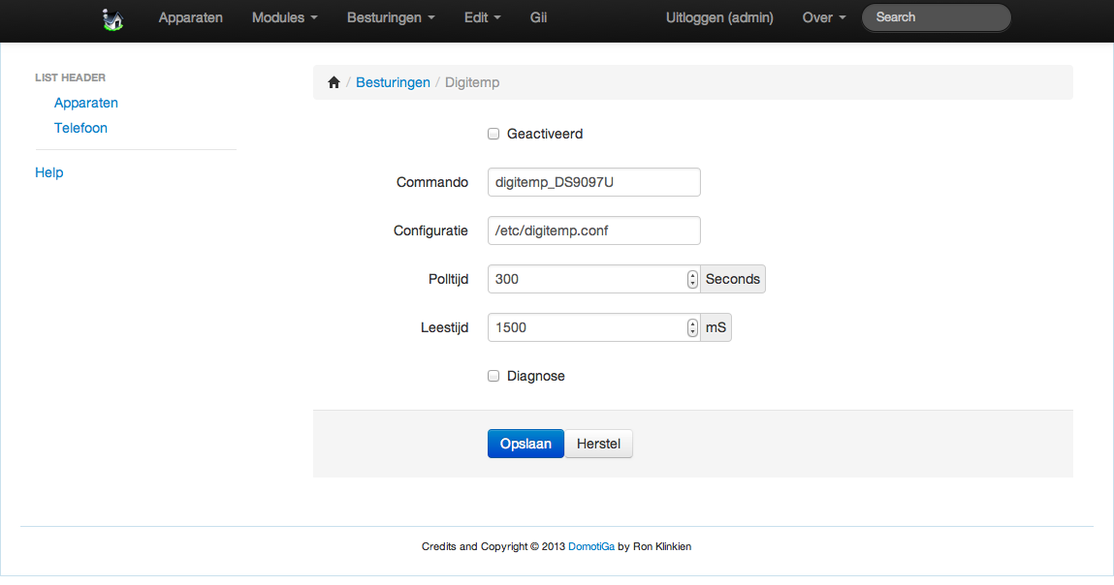
Task: Click the Polltijd stepper arrows
Action: pos(692,279)
